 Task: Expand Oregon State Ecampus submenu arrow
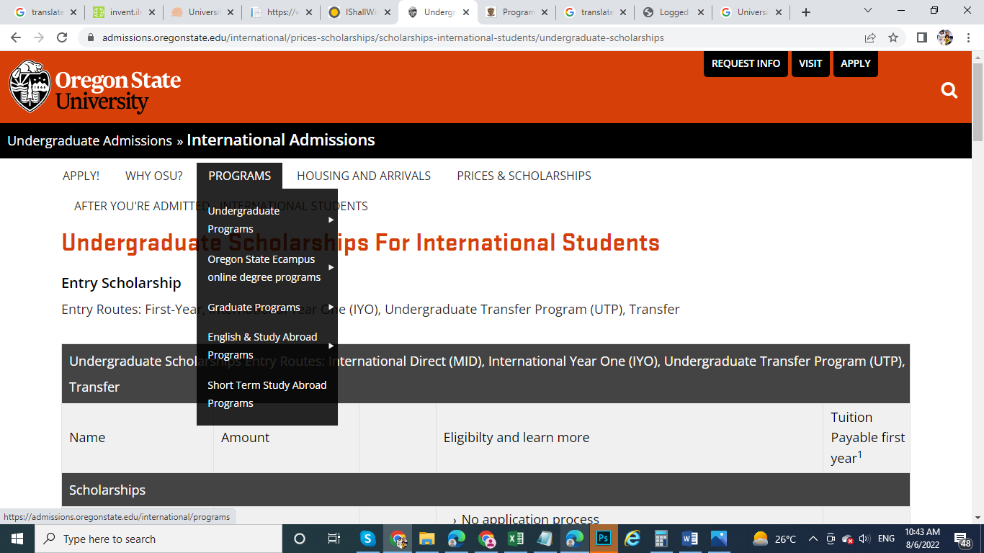(x=331, y=267)
